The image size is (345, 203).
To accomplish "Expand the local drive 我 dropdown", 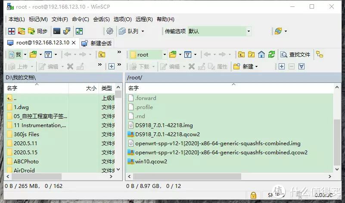I will pyautogui.click(x=25, y=55).
